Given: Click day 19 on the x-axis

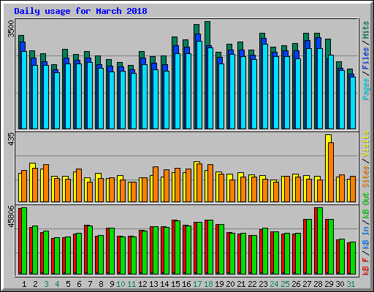Looking at the screenshot, I should tap(219, 284).
